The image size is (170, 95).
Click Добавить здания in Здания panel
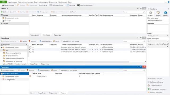(x=7, y=12)
